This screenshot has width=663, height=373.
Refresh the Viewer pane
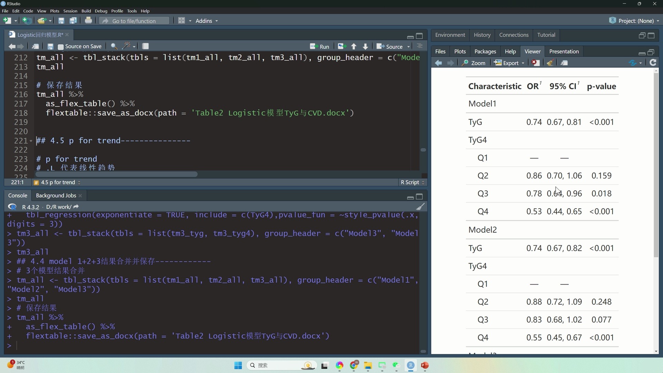click(653, 63)
